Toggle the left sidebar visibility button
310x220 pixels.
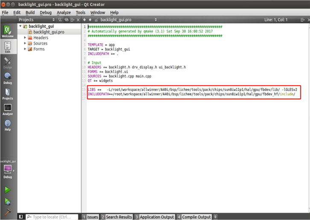(x=21, y=217)
